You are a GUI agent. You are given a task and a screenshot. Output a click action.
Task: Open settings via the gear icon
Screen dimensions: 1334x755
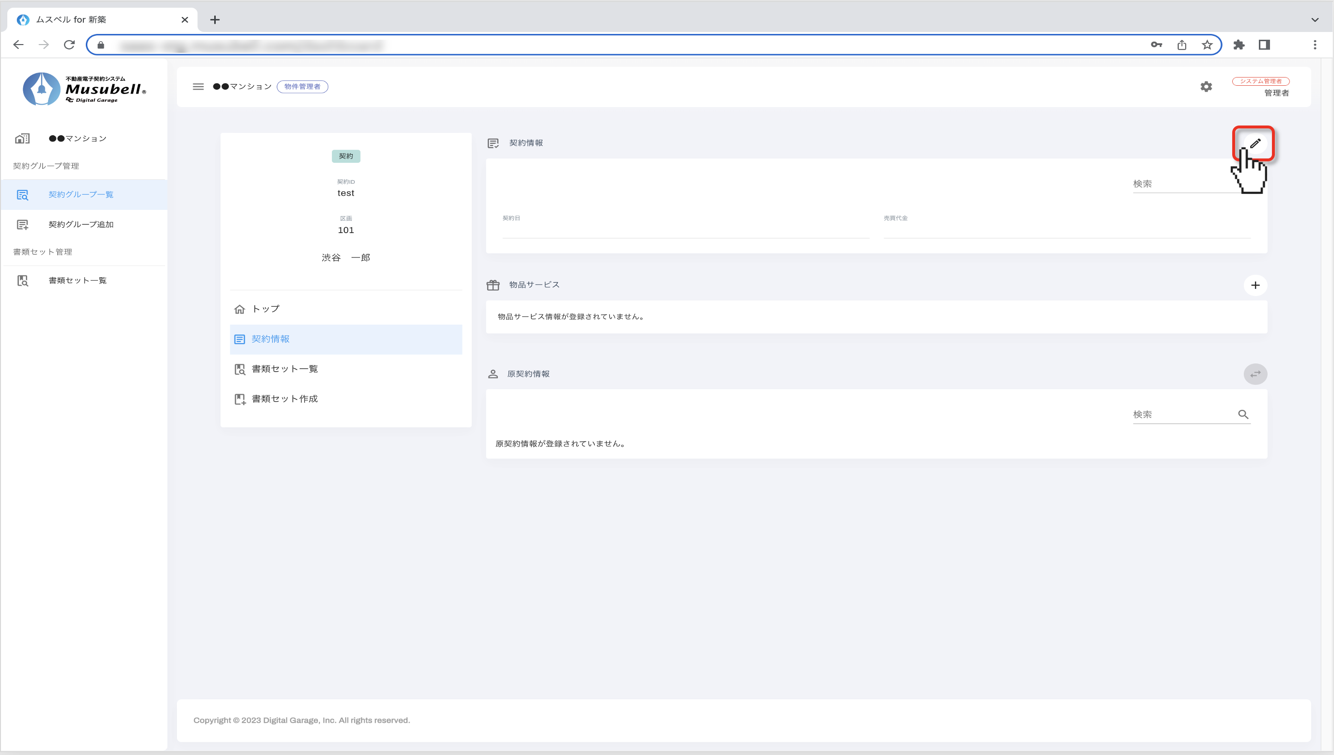pos(1206,87)
